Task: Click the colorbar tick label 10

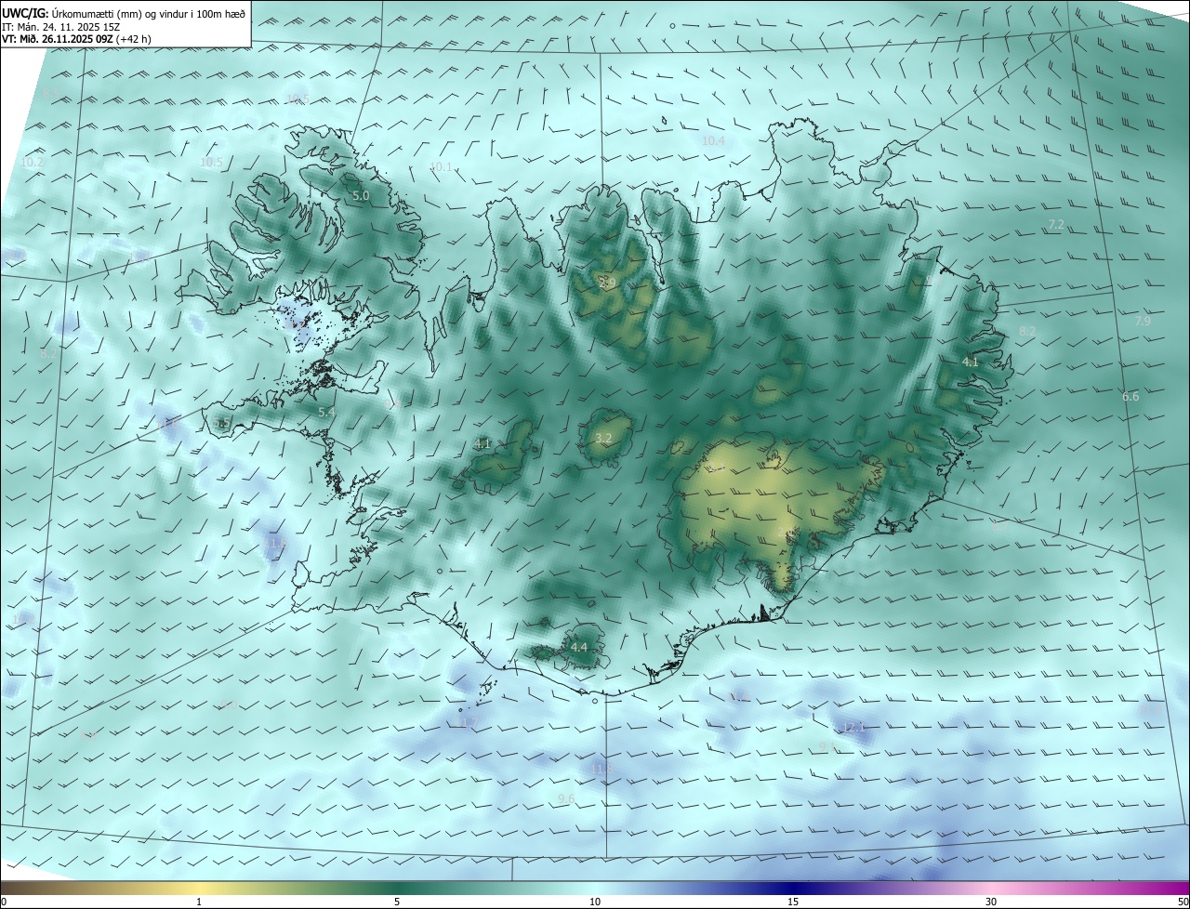Action: pos(595,902)
